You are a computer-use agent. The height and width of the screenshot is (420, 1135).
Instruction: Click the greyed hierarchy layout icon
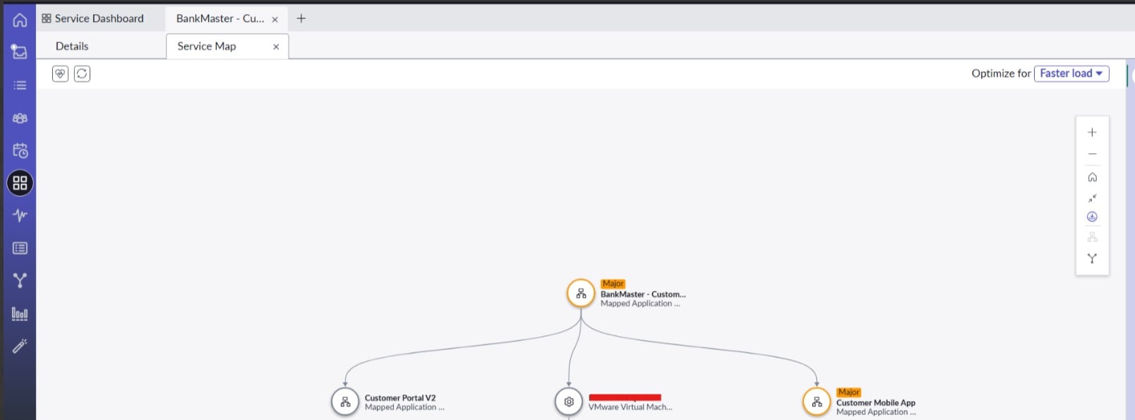click(1092, 237)
